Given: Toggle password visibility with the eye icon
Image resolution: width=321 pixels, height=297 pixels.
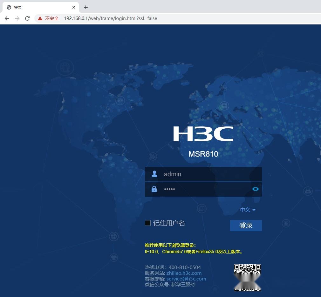Looking at the screenshot, I should (256, 189).
